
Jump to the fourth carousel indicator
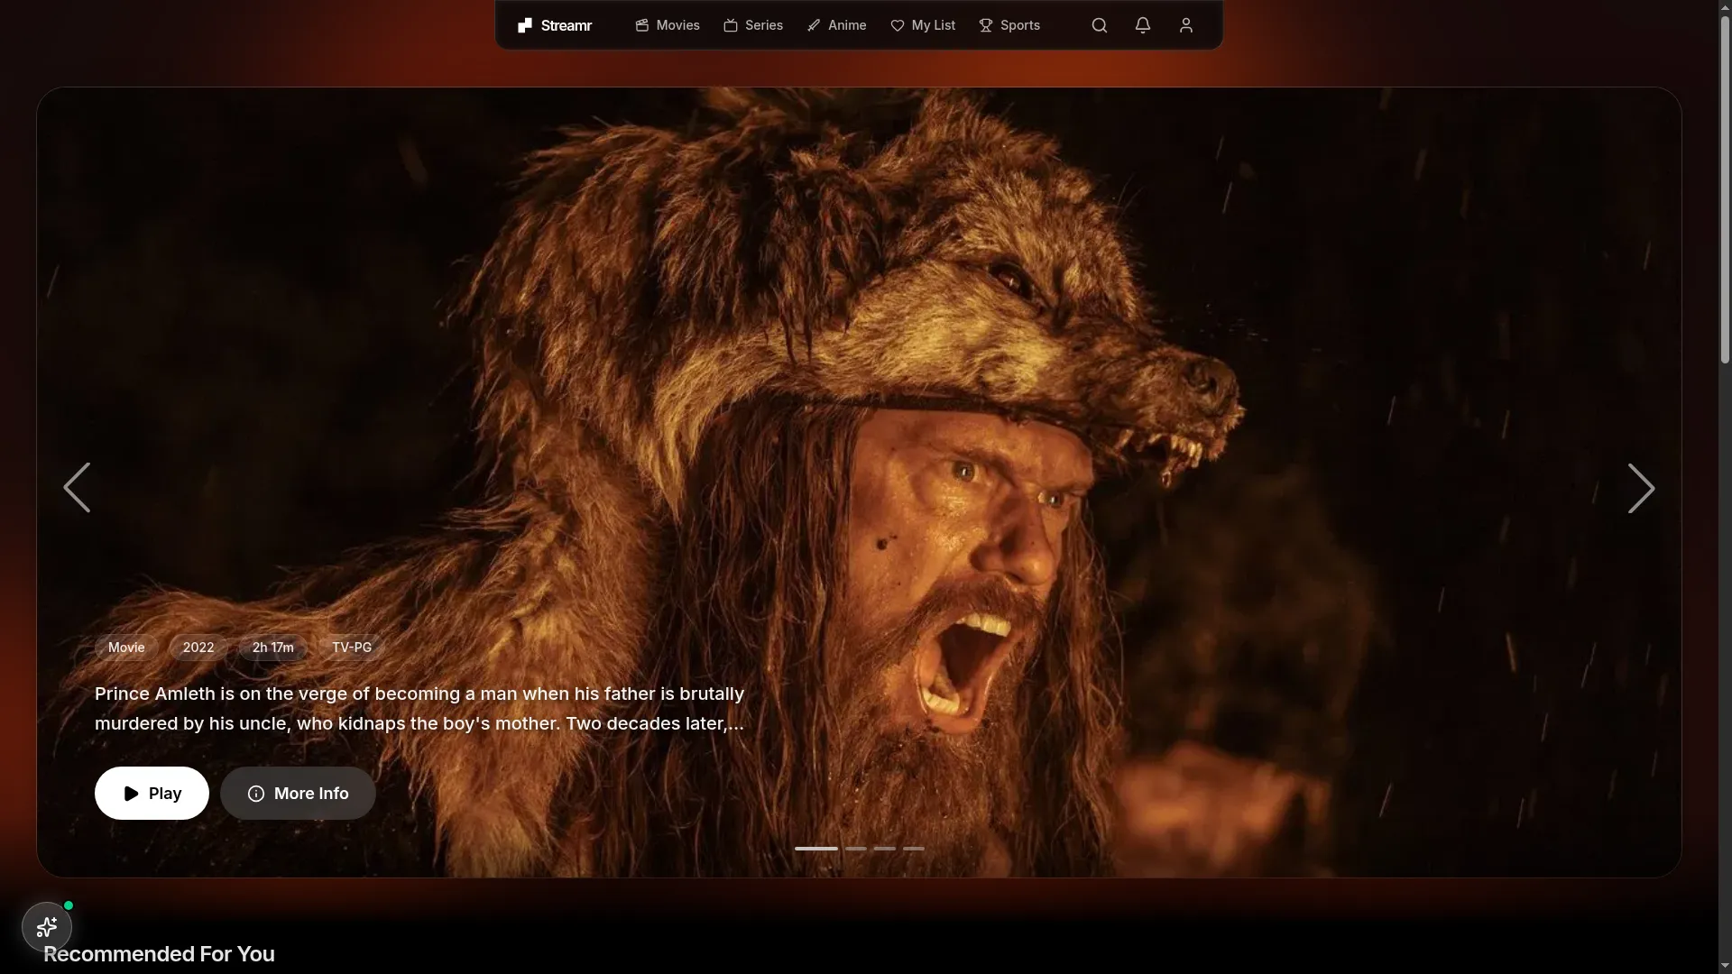[914, 849]
